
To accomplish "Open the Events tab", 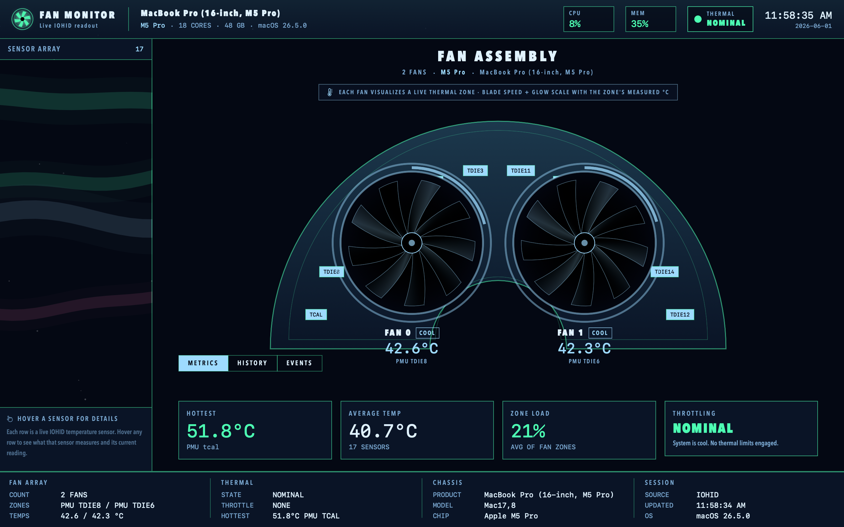I will pos(299,363).
